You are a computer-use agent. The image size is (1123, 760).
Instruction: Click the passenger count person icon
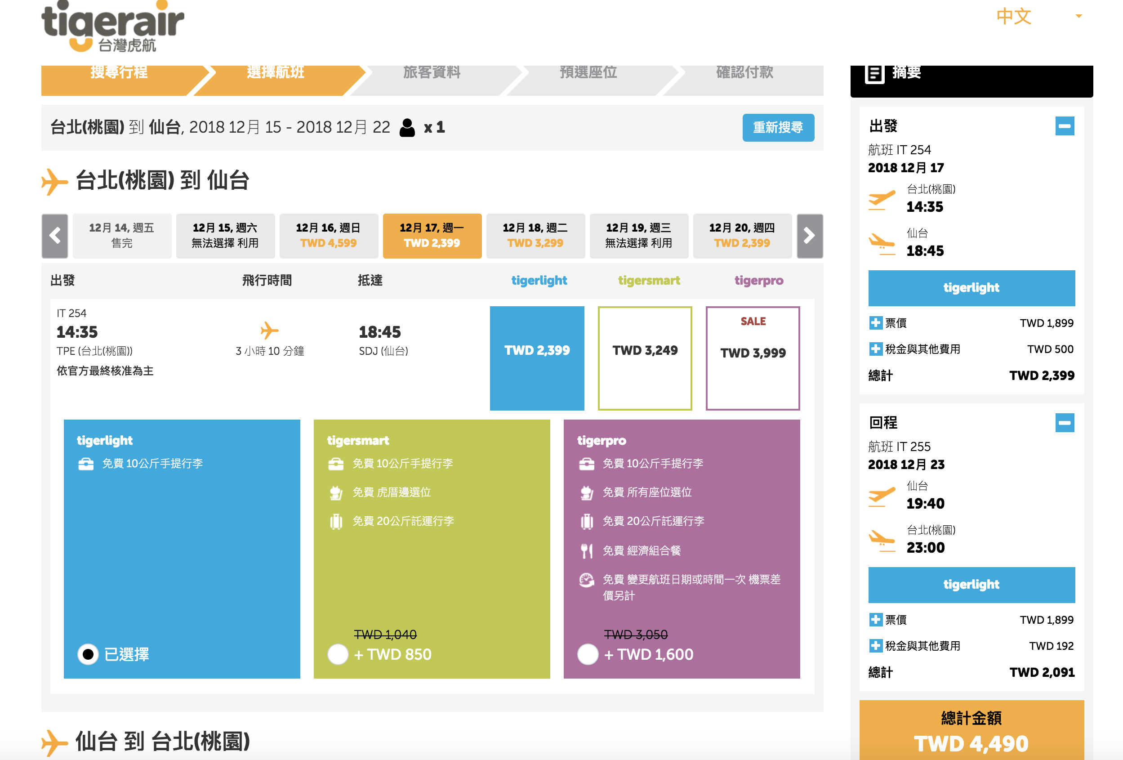(407, 128)
